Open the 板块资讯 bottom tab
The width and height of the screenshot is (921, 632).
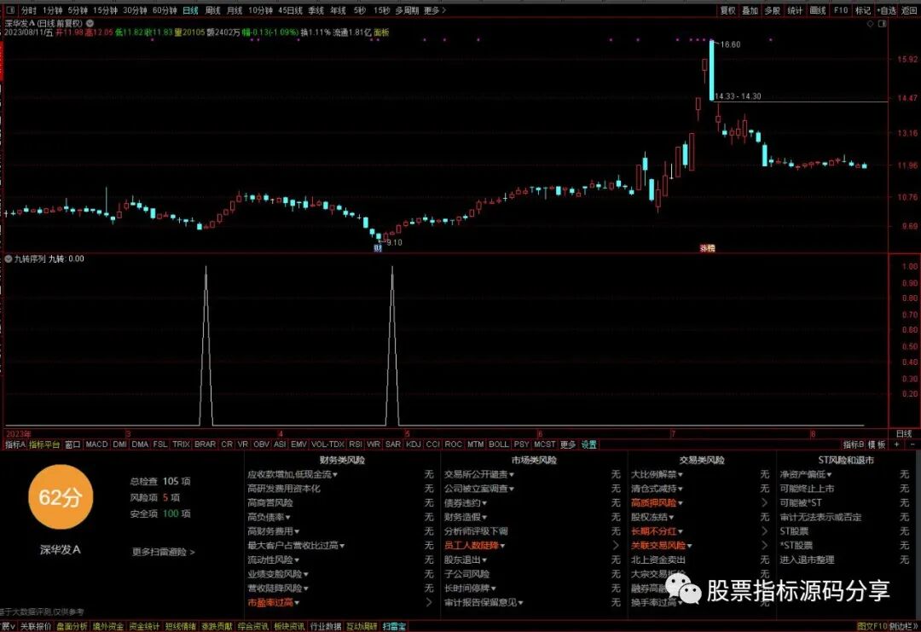tap(289, 627)
